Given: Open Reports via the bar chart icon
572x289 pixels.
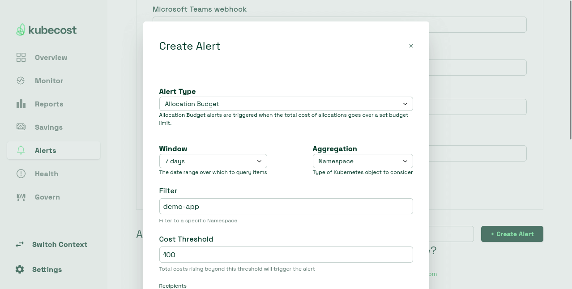Looking at the screenshot, I should pos(21,104).
